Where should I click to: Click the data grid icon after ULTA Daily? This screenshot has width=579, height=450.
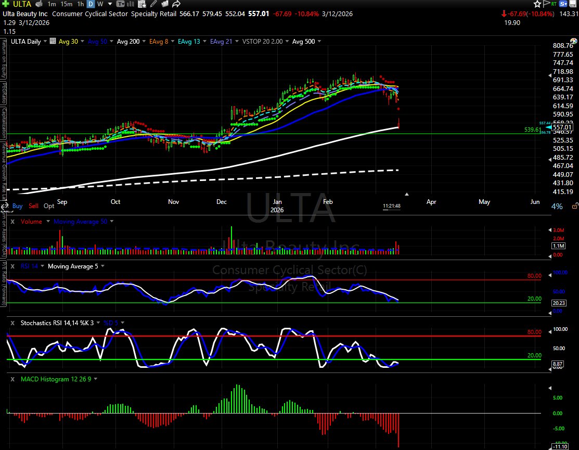[x=53, y=41]
